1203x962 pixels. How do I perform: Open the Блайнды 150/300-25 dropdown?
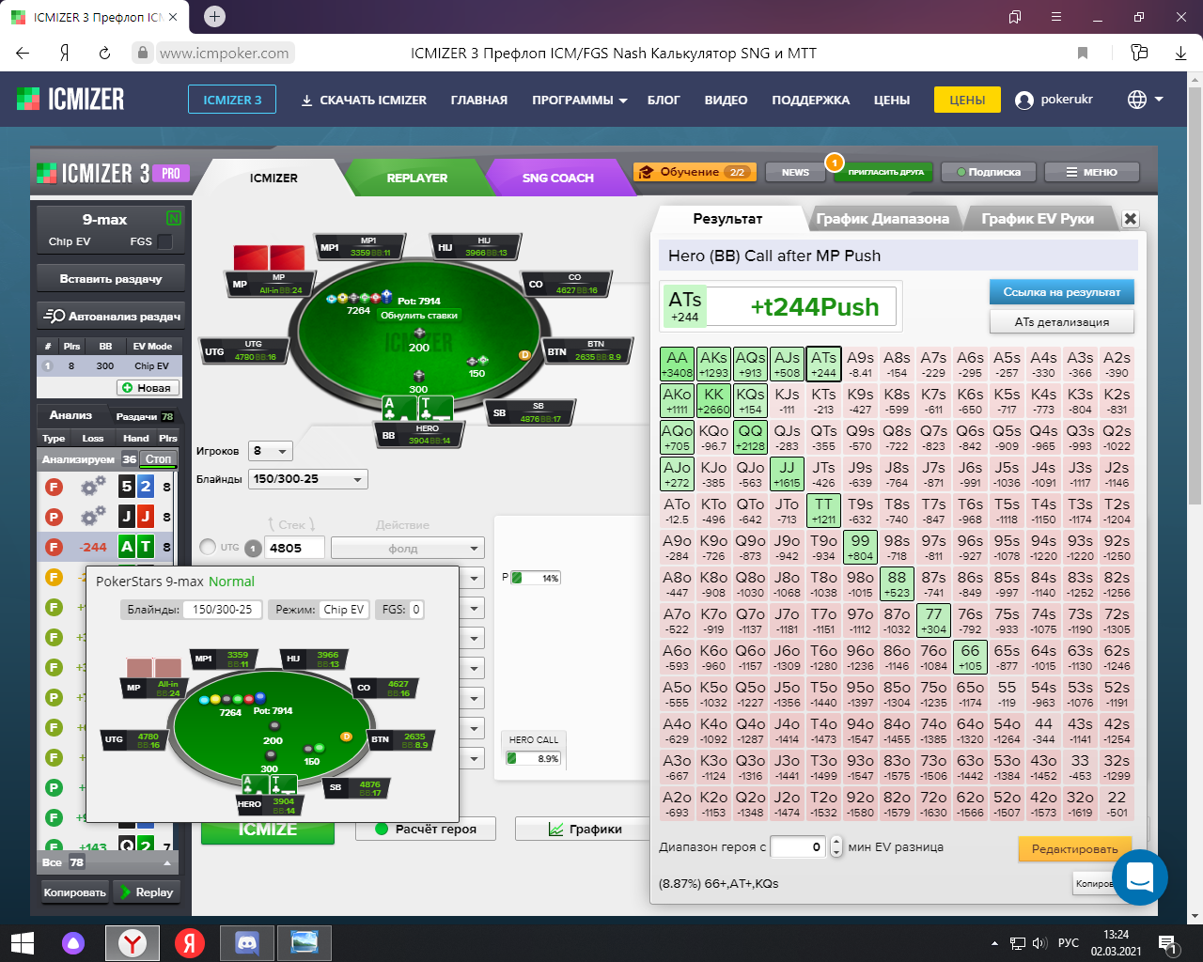(x=308, y=479)
